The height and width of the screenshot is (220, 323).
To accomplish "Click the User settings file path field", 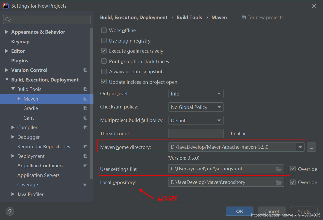I will pos(226,169).
